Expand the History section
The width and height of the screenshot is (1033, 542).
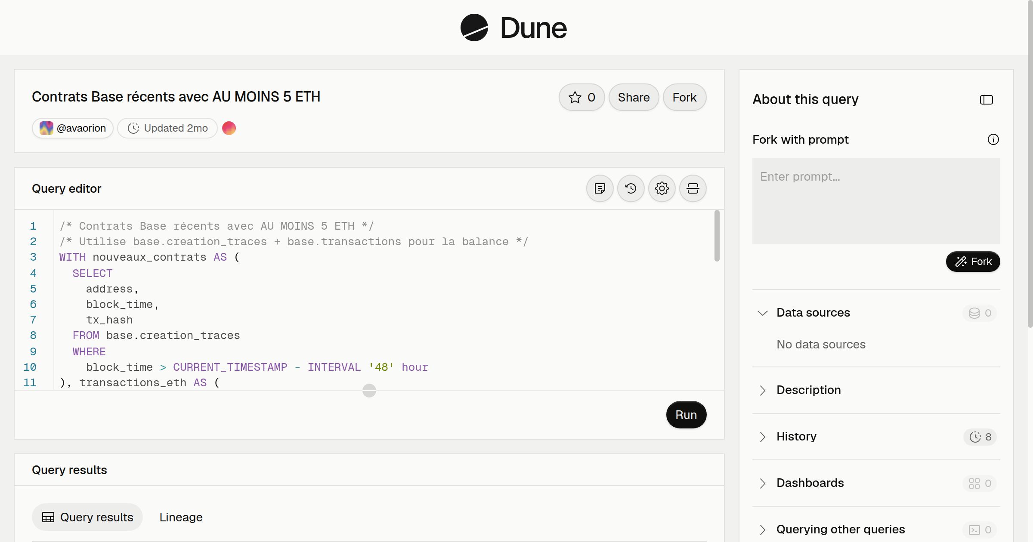click(876, 437)
